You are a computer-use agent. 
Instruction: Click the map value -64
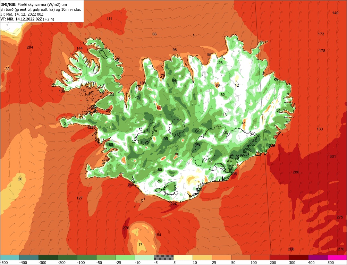tap(174, 80)
